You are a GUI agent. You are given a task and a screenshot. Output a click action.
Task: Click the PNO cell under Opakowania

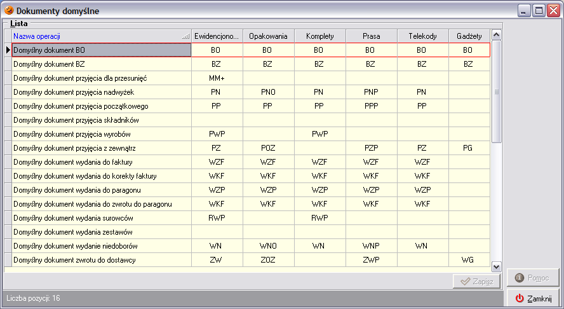click(269, 92)
